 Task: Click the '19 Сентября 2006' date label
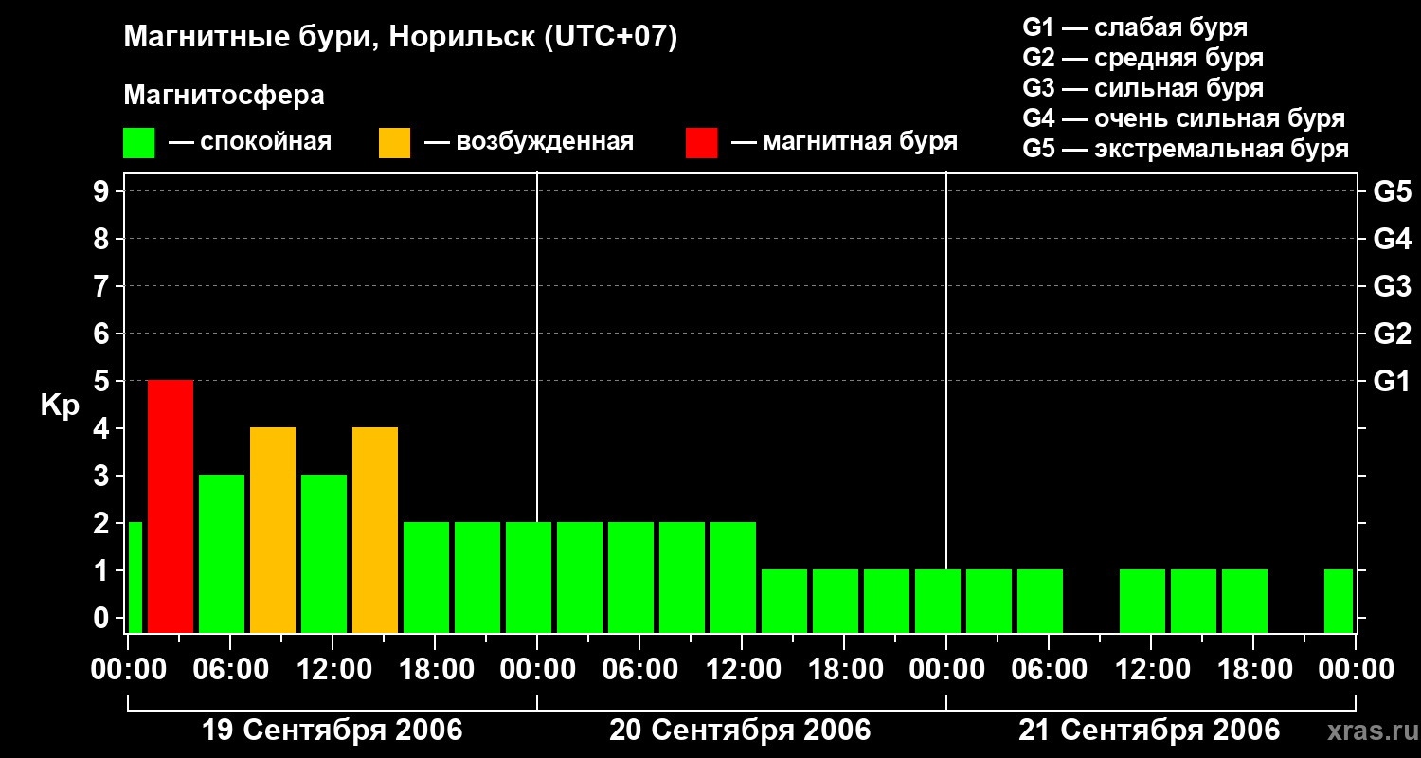(x=333, y=731)
